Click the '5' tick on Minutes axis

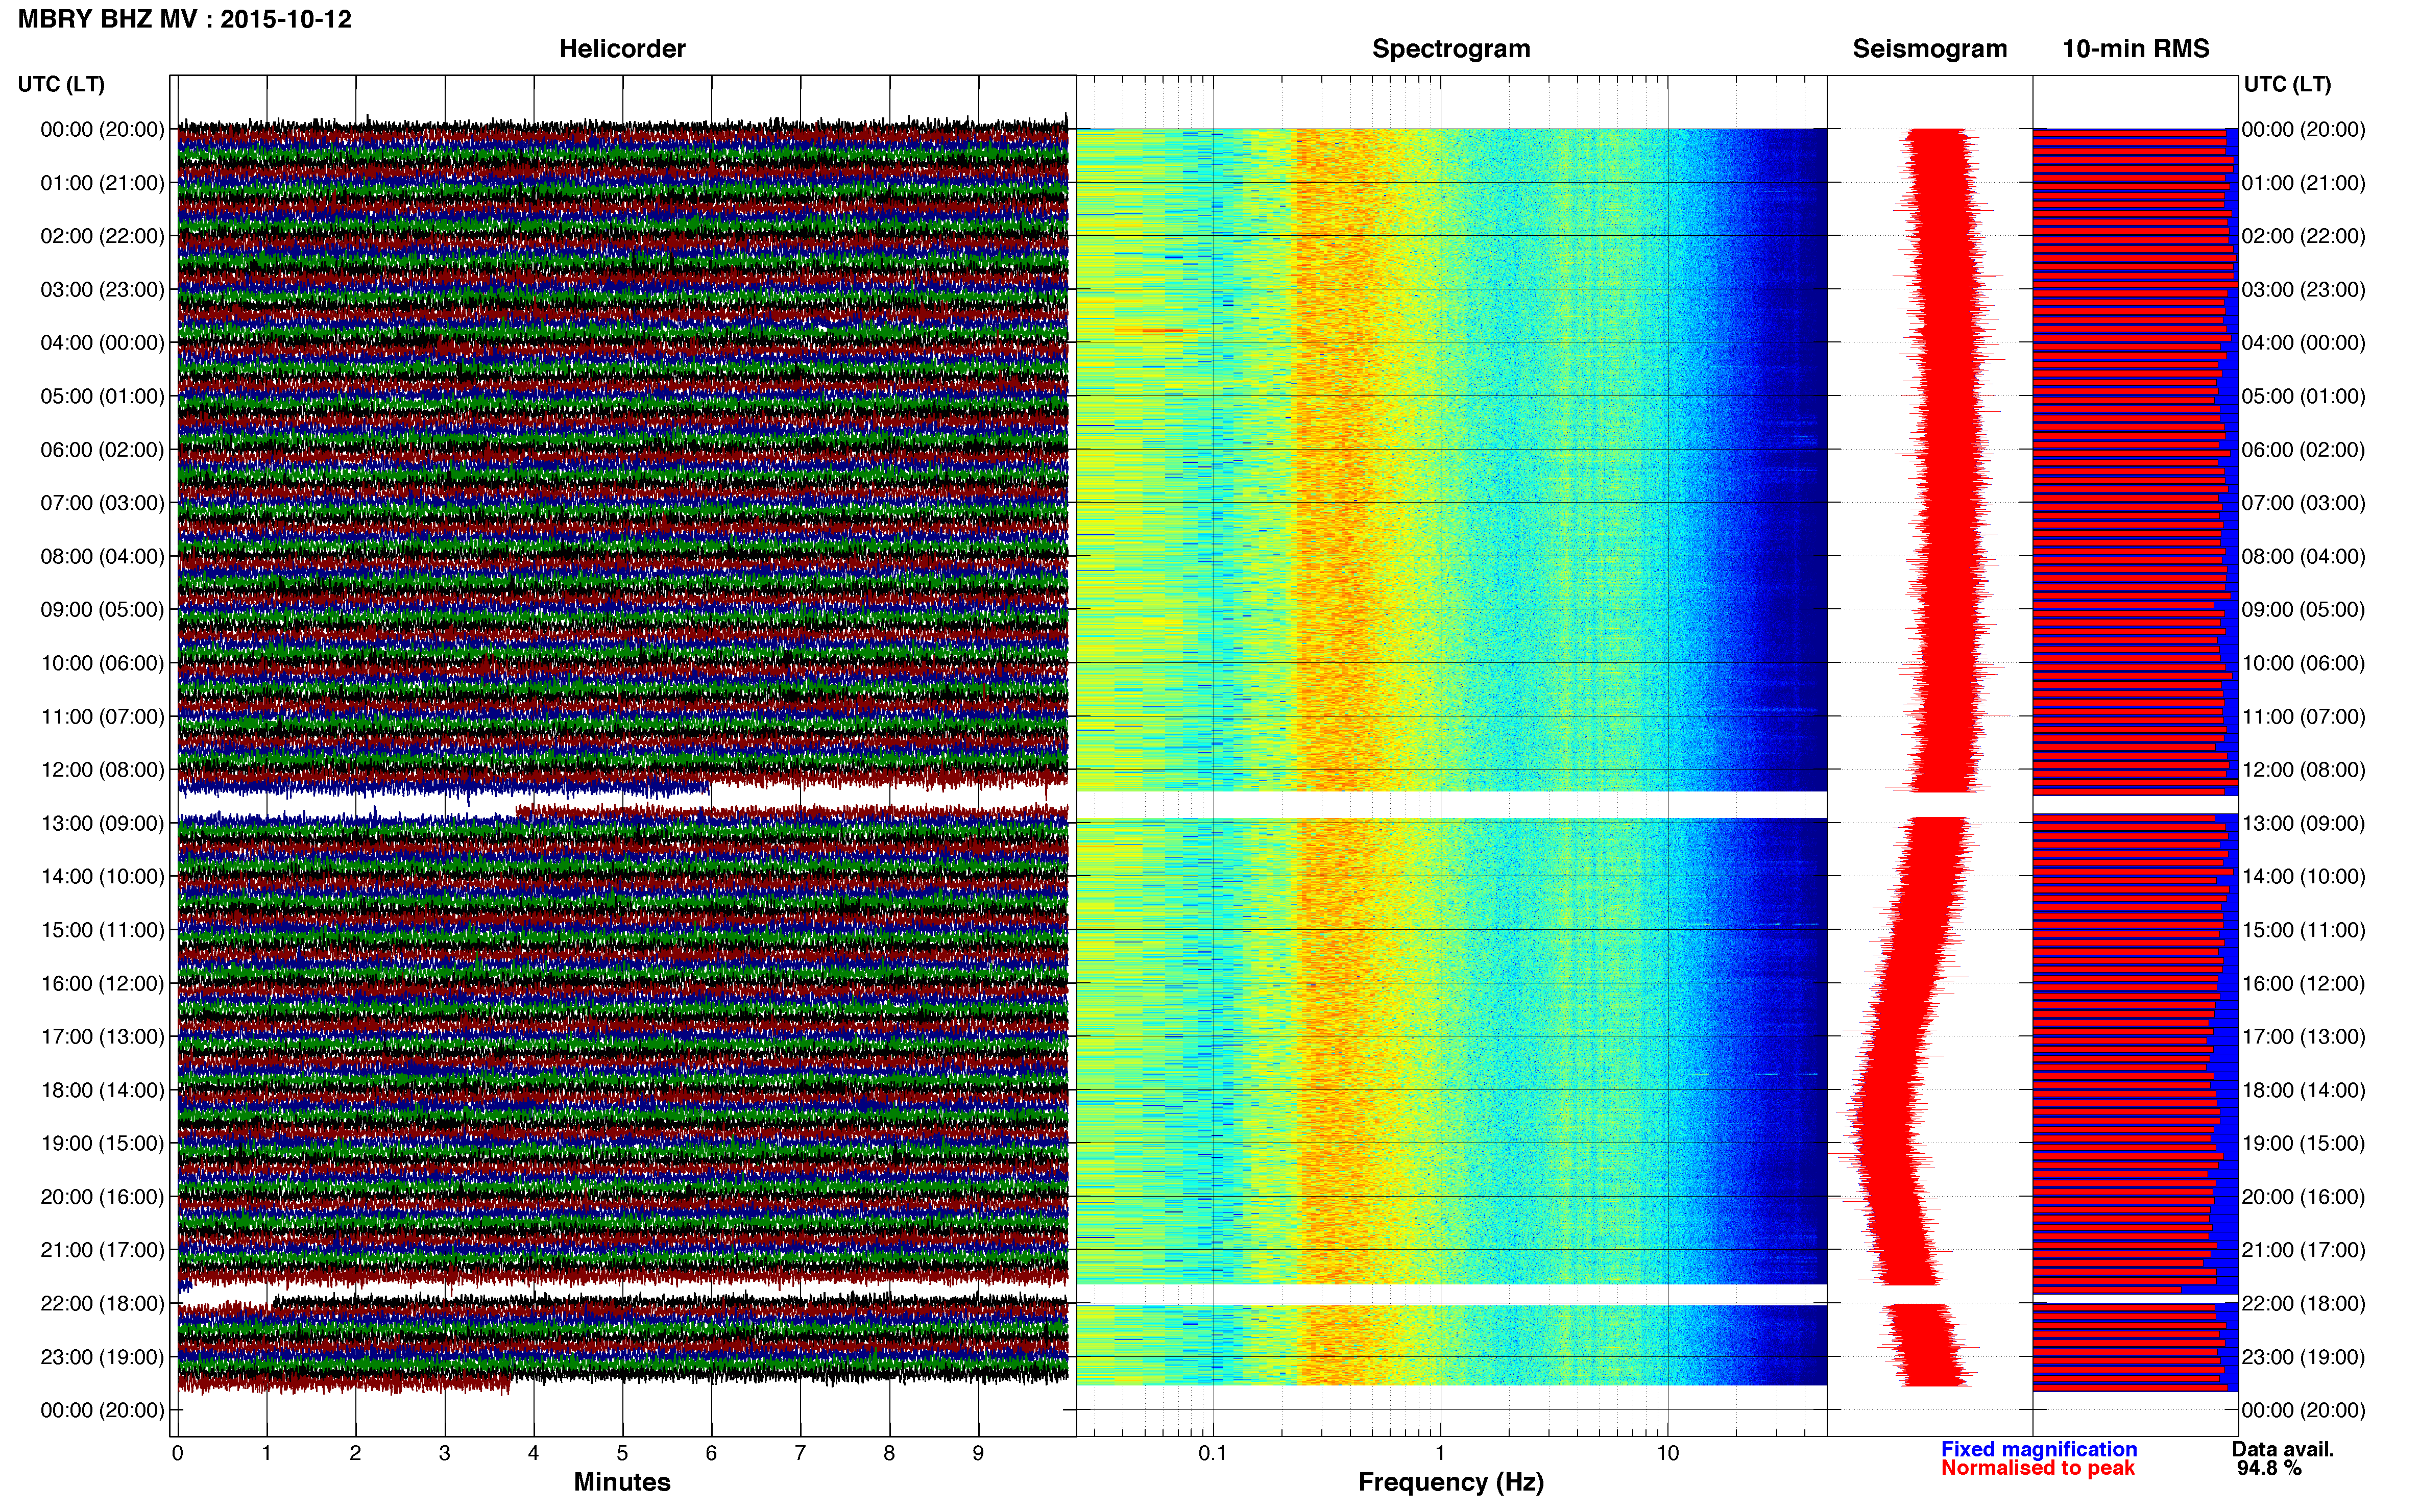tap(622, 1454)
